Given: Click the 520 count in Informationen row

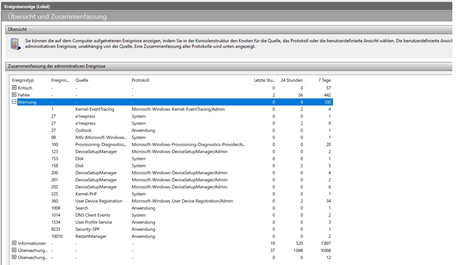Looking at the screenshot, I should [x=299, y=243].
